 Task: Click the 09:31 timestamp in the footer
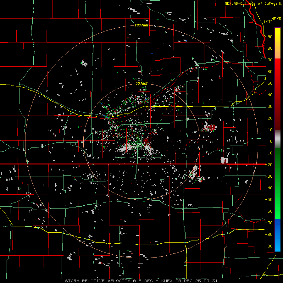[x=211, y=281]
